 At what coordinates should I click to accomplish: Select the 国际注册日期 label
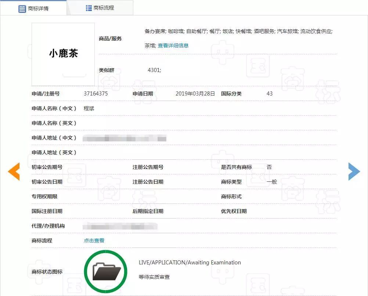coord(47,211)
